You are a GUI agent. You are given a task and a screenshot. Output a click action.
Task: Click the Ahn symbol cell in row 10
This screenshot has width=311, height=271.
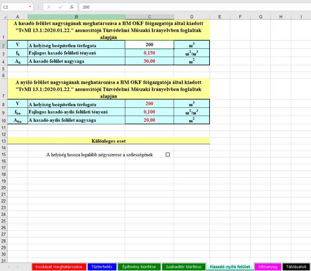pos(17,120)
